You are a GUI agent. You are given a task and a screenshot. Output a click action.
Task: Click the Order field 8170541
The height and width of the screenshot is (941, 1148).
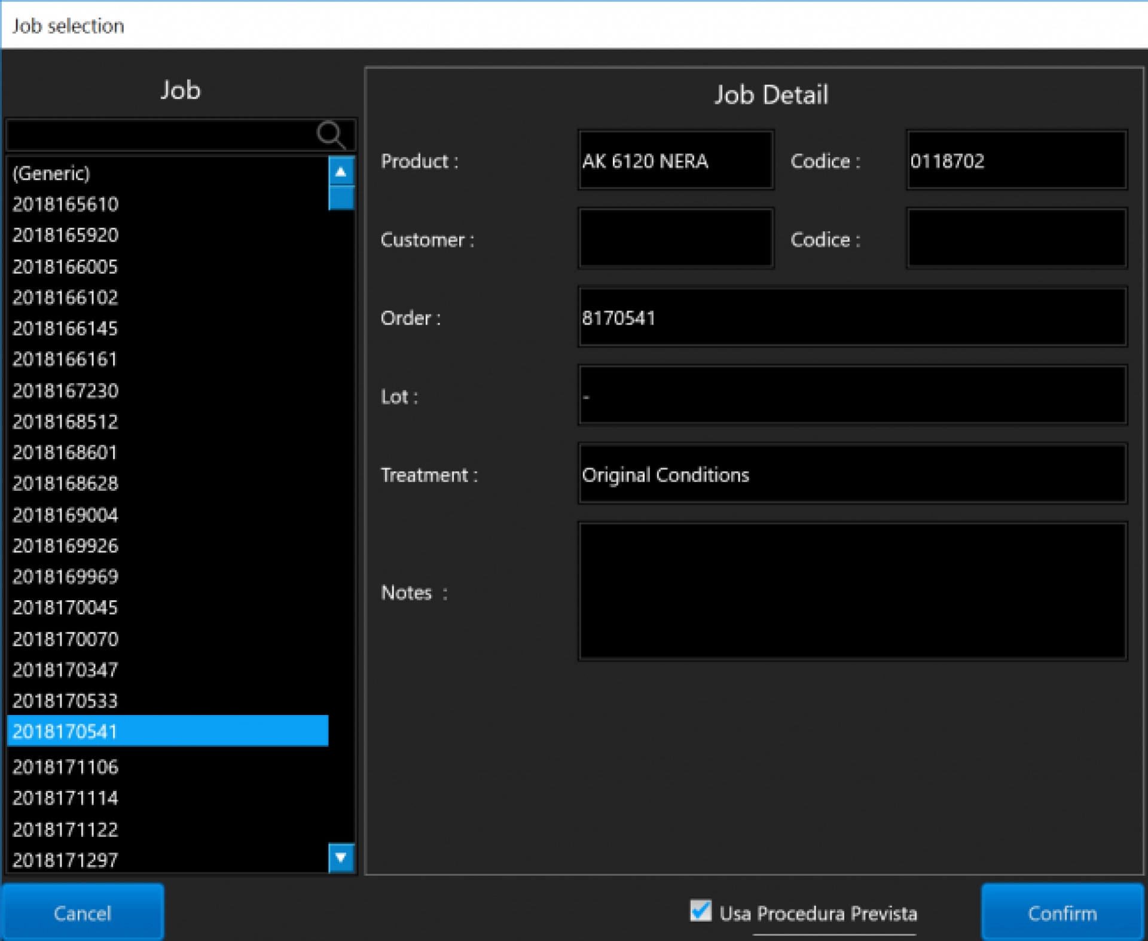[x=852, y=317]
